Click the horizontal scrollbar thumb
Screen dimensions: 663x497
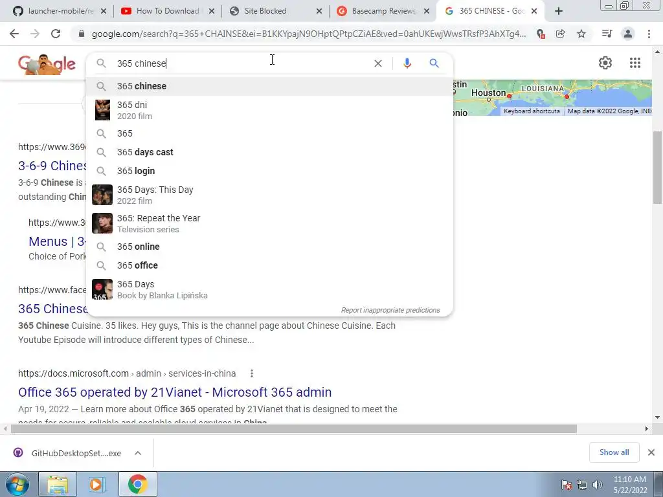click(294, 429)
